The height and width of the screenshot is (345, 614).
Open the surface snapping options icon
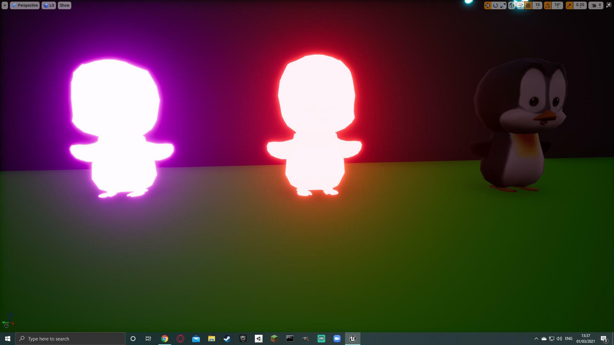click(520, 5)
